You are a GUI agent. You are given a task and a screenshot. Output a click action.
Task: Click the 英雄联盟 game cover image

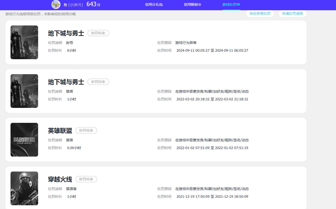point(24,139)
